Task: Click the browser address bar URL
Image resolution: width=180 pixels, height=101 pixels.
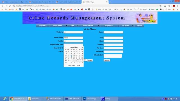Action: point(32,6)
